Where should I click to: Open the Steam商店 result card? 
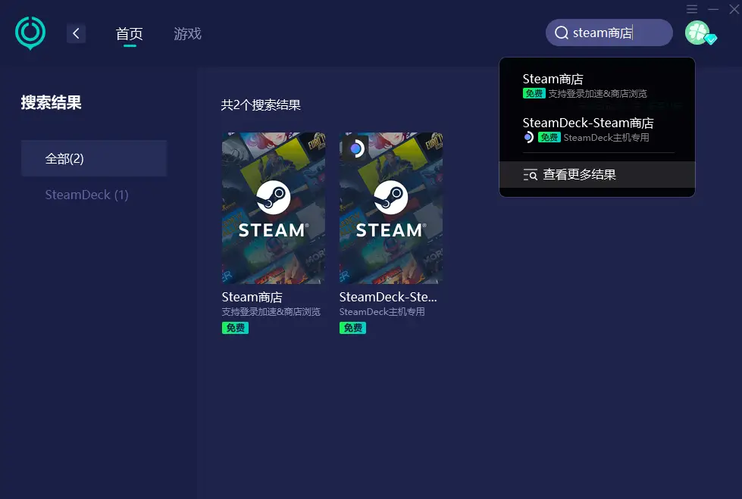click(x=273, y=207)
